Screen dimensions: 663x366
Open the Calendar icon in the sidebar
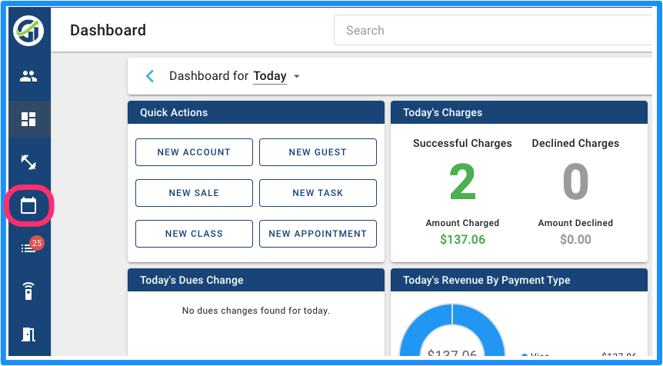click(x=28, y=206)
